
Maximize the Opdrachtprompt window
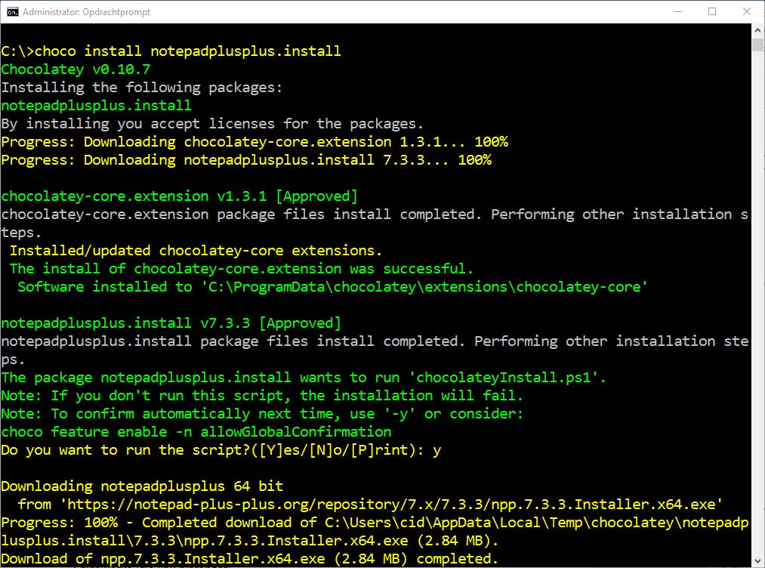tap(712, 12)
